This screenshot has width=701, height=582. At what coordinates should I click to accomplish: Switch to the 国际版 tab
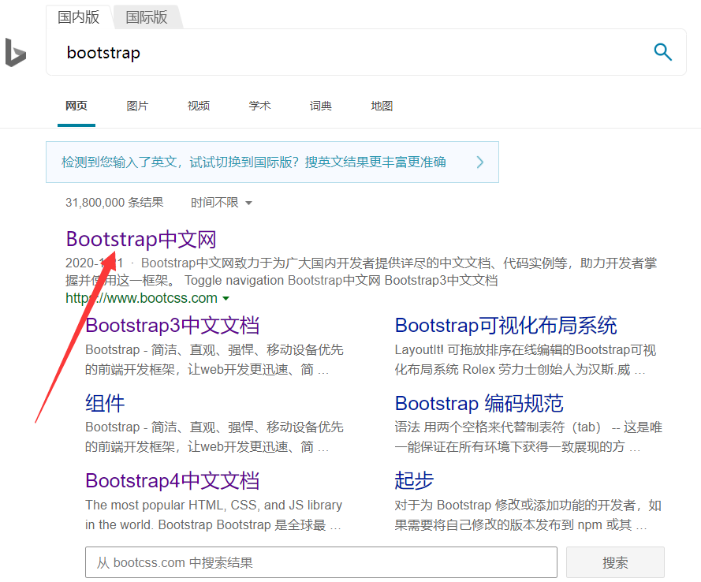(147, 17)
